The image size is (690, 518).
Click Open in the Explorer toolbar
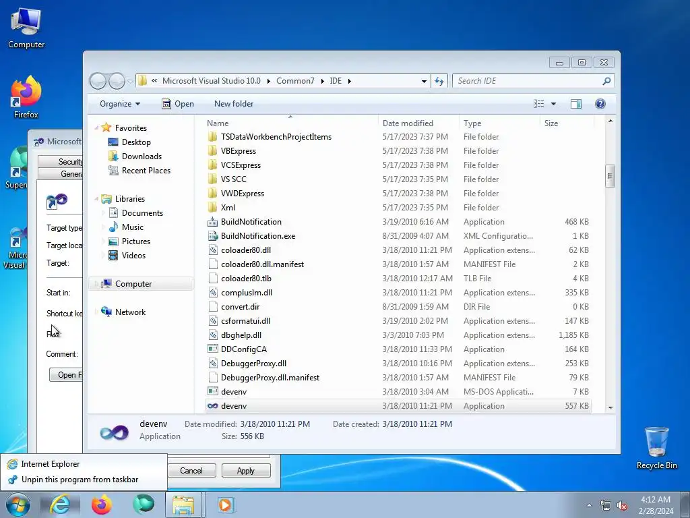[178, 104]
